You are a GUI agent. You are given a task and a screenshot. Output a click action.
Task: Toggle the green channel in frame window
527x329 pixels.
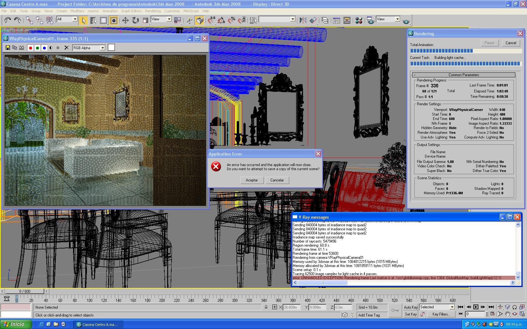(x=37, y=48)
